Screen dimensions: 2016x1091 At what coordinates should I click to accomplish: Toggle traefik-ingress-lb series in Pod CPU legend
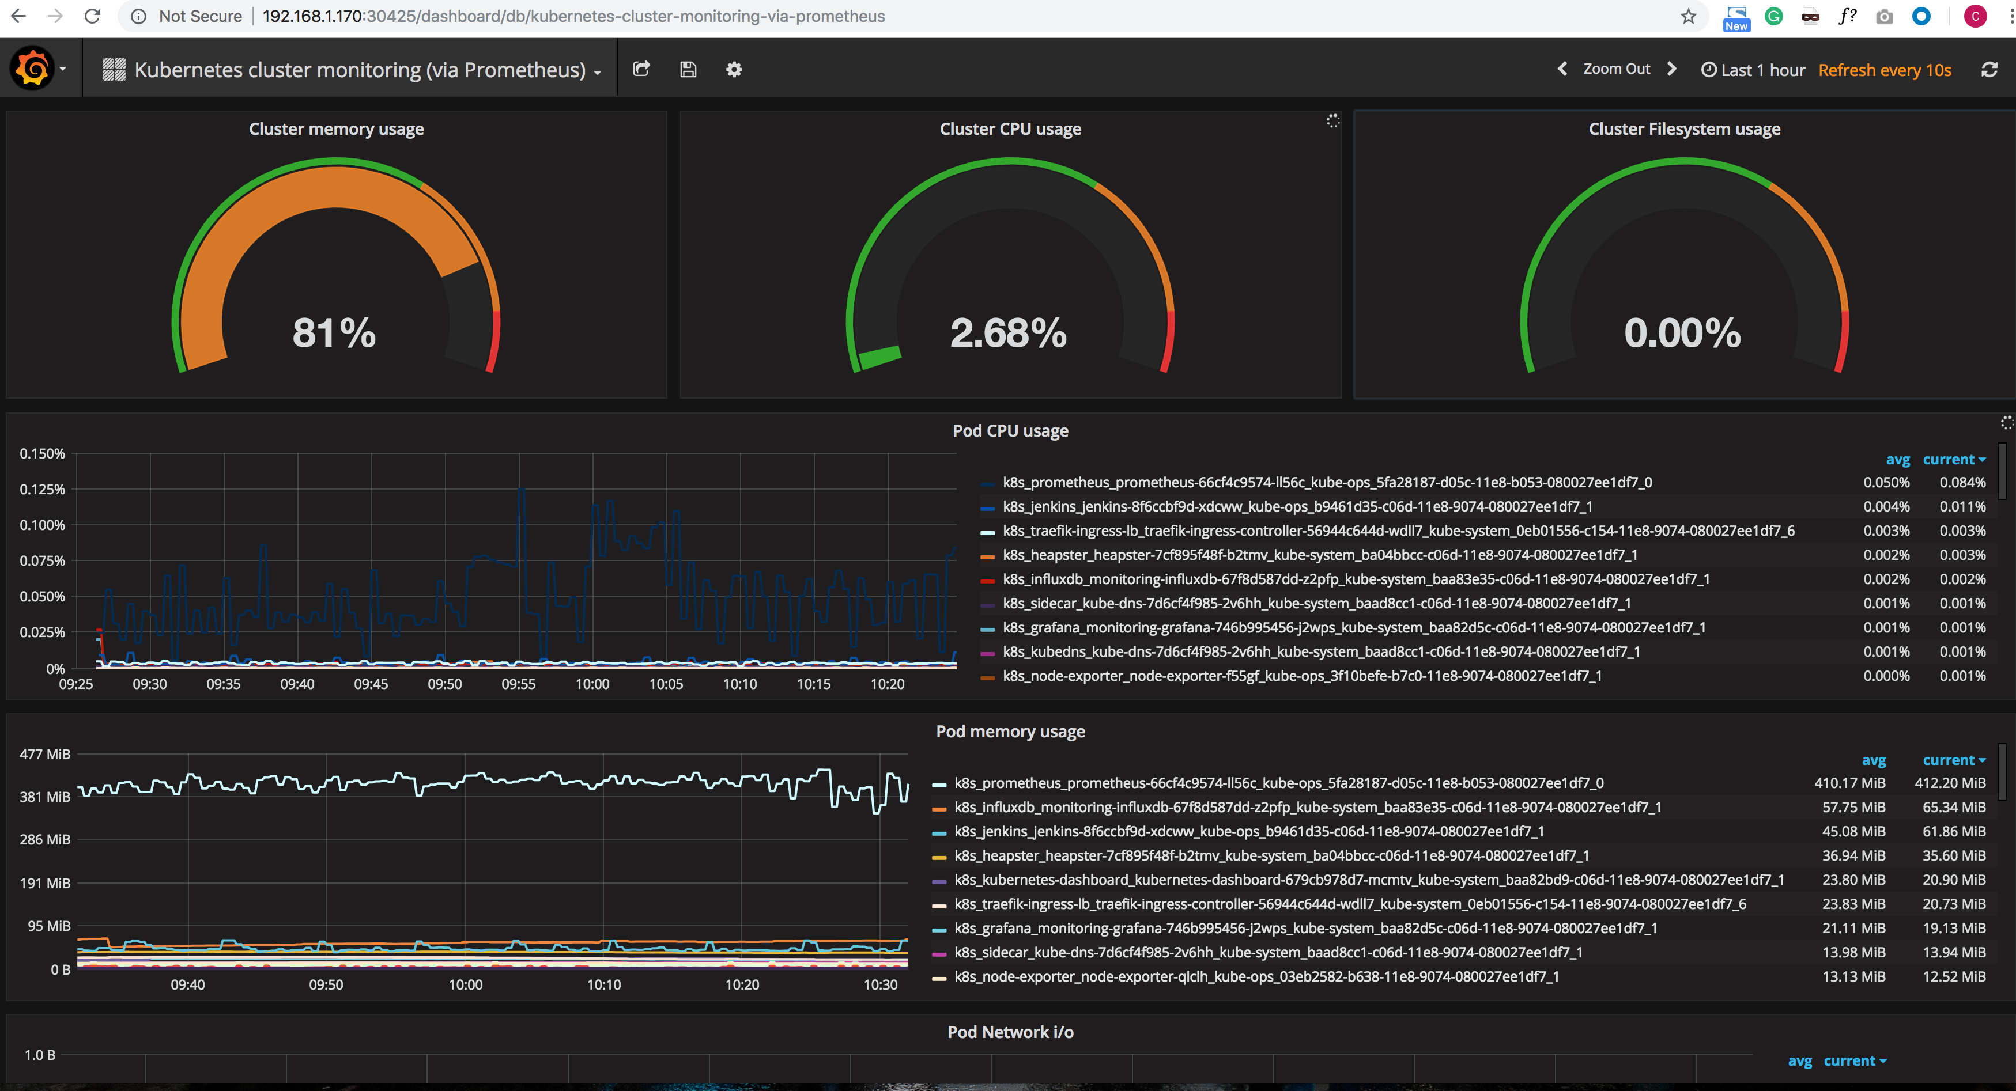click(x=1399, y=531)
